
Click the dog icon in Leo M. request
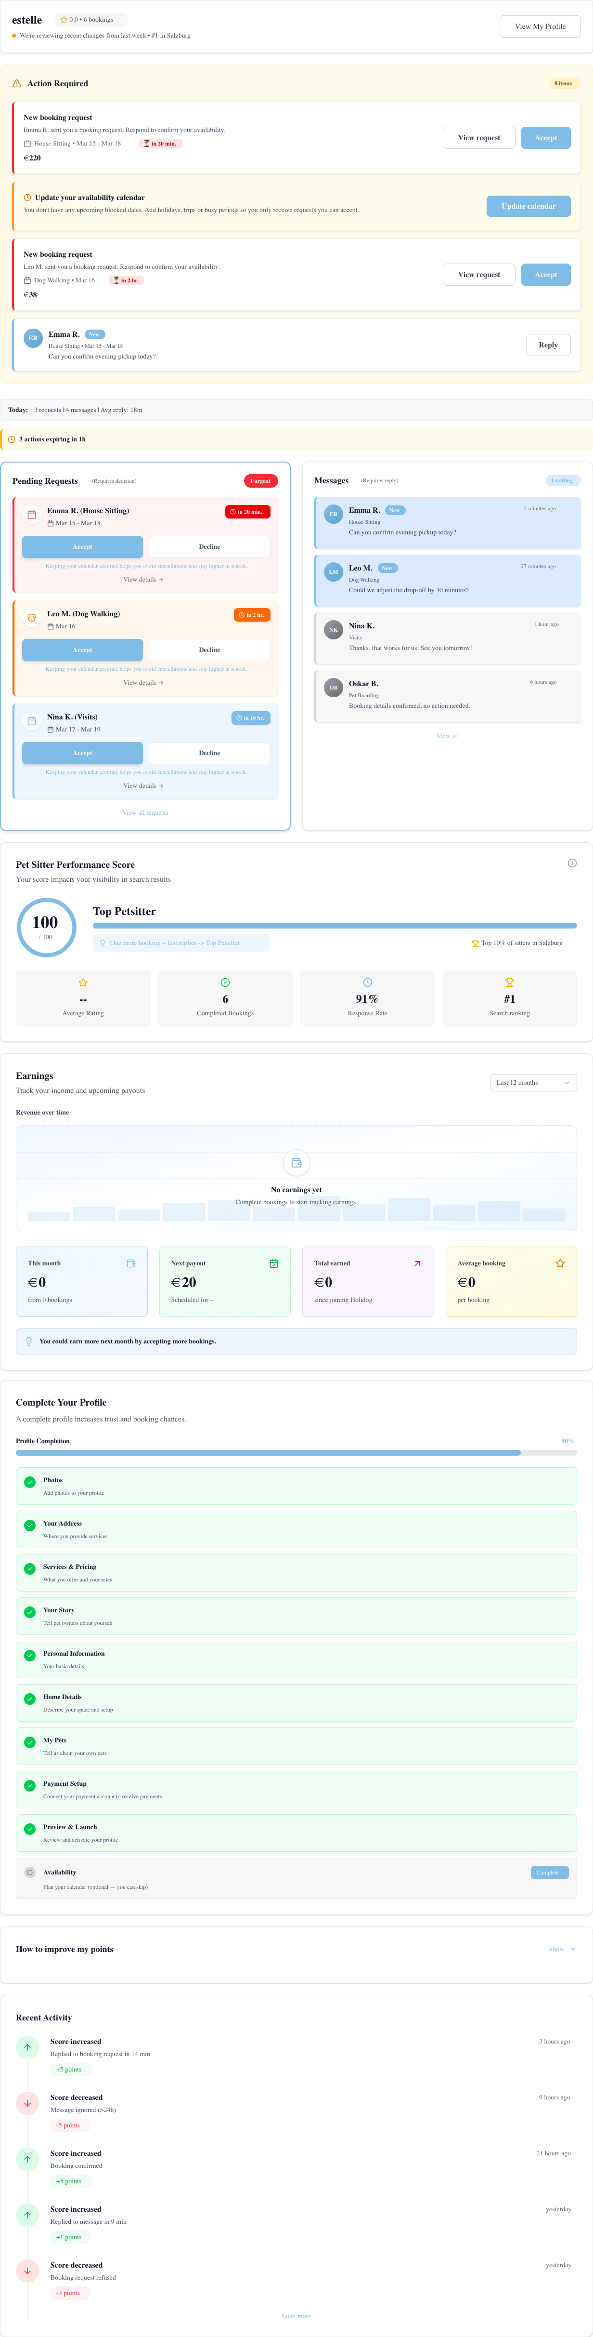[x=32, y=618]
